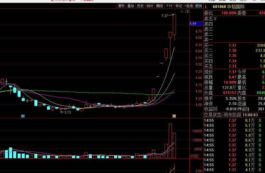Activate the 画线 drawing tool

point(159,6)
